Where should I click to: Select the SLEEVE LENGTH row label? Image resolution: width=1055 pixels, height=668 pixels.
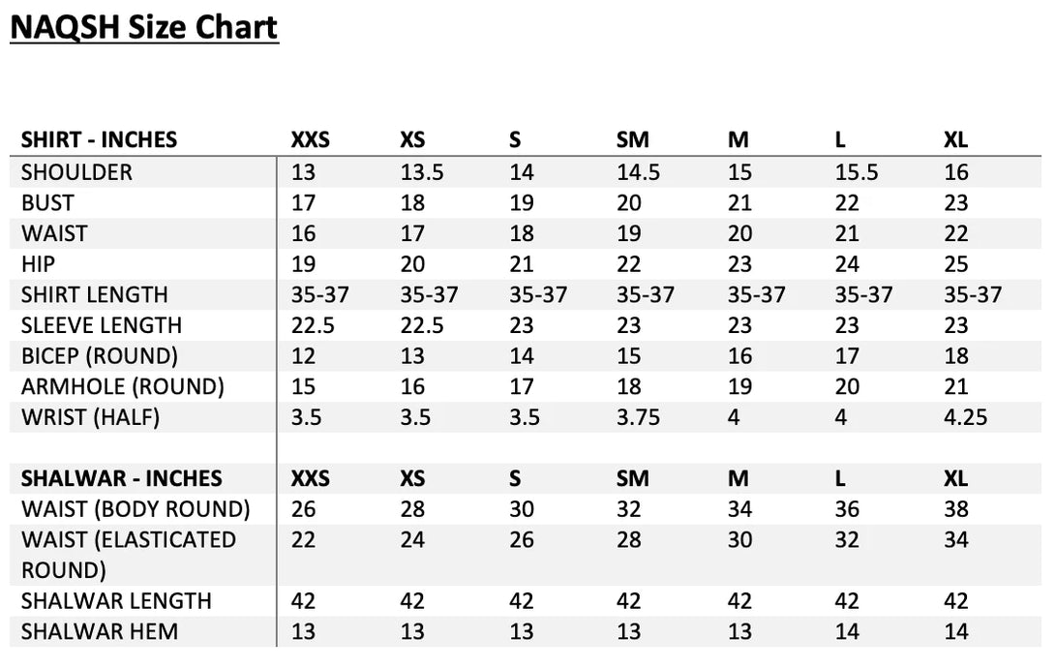pyautogui.click(x=101, y=325)
